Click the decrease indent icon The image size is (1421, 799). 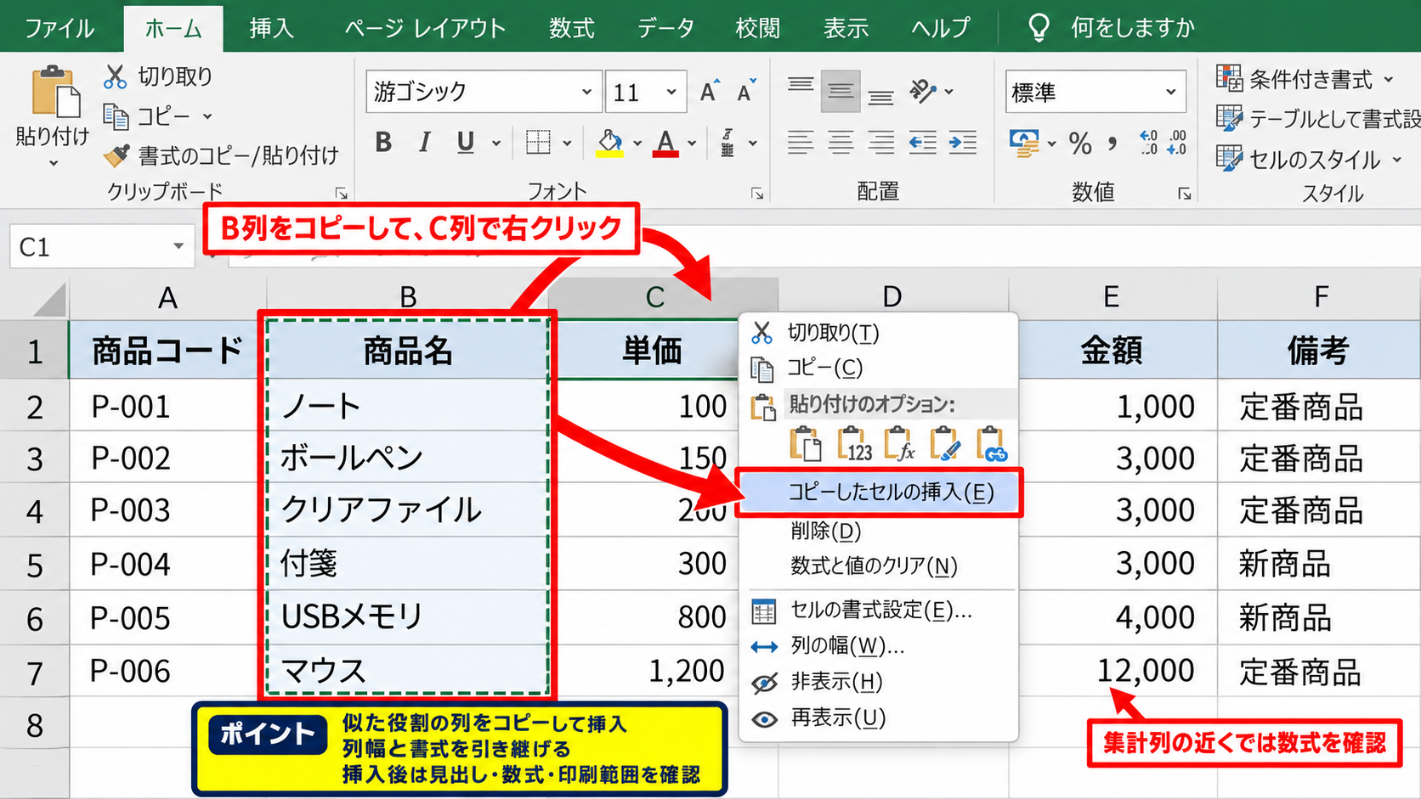tap(922, 143)
